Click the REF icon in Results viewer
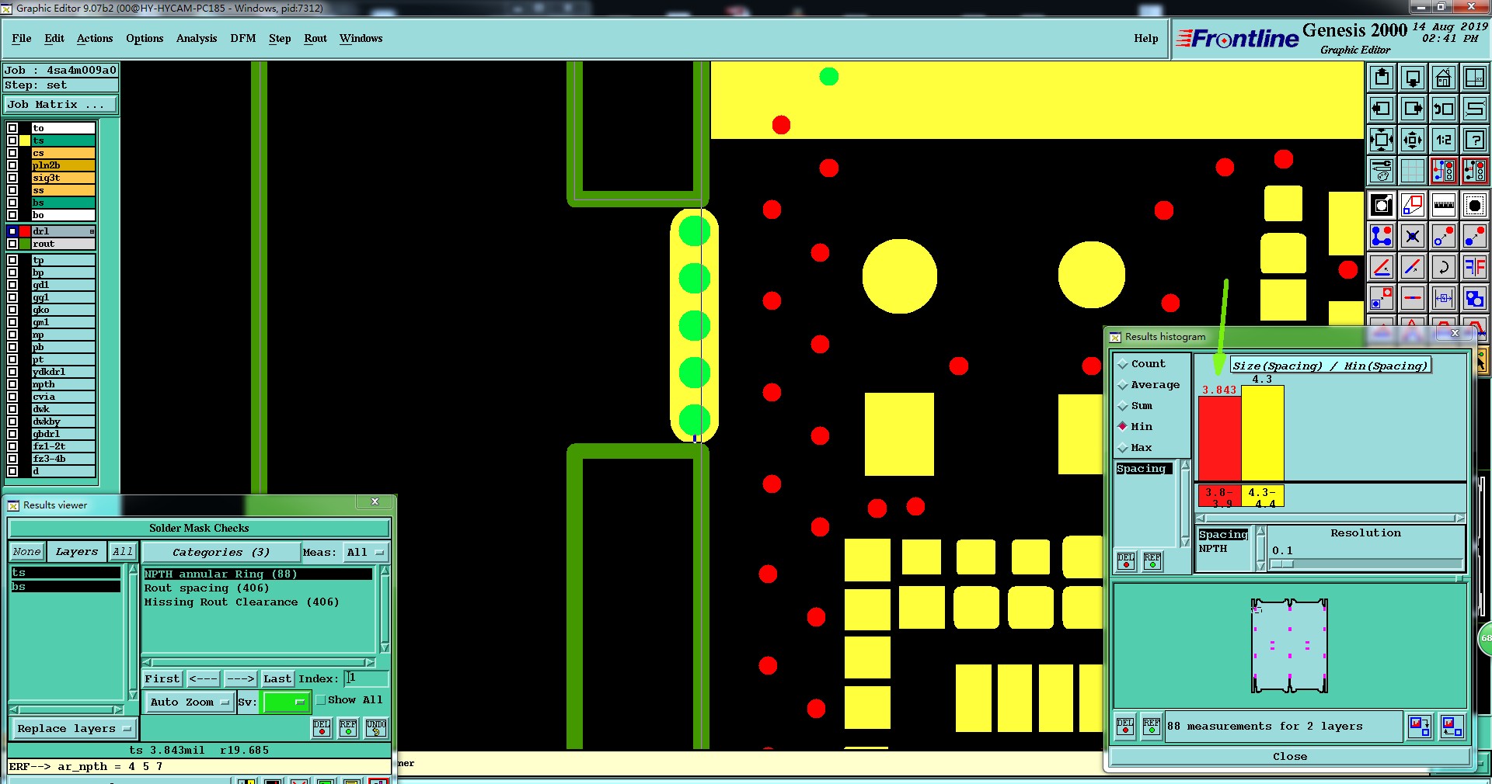The width and height of the screenshot is (1492, 784). click(x=348, y=727)
